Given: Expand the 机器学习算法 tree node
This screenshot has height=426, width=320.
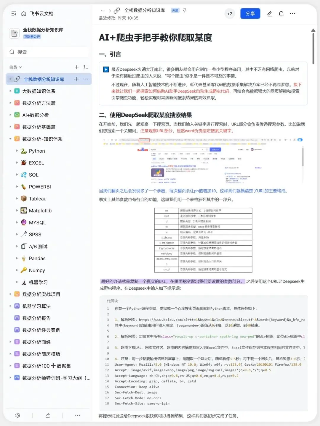Looking at the screenshot, I should coord(10,306).
